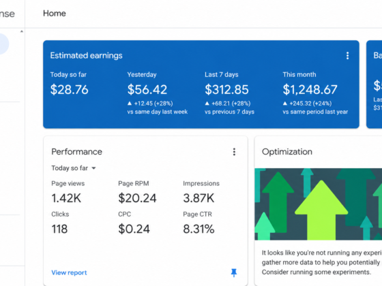
Task: Open the View report link
Action: click(69, 272)
